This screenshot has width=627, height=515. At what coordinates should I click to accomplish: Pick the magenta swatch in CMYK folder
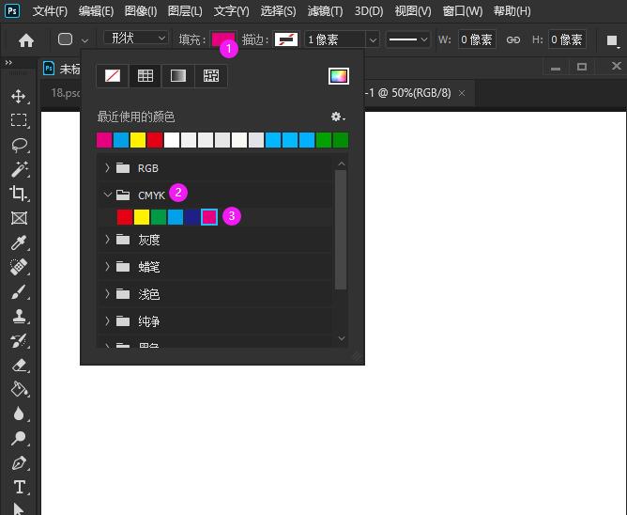click(x=209, y=217)
